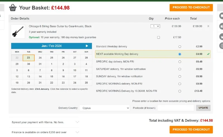Open the bass guitar product thumbnail
223x137 pixels.
(18, 31)
